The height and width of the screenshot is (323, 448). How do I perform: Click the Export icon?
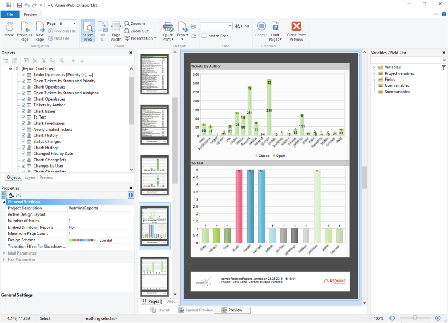point(182,29)
